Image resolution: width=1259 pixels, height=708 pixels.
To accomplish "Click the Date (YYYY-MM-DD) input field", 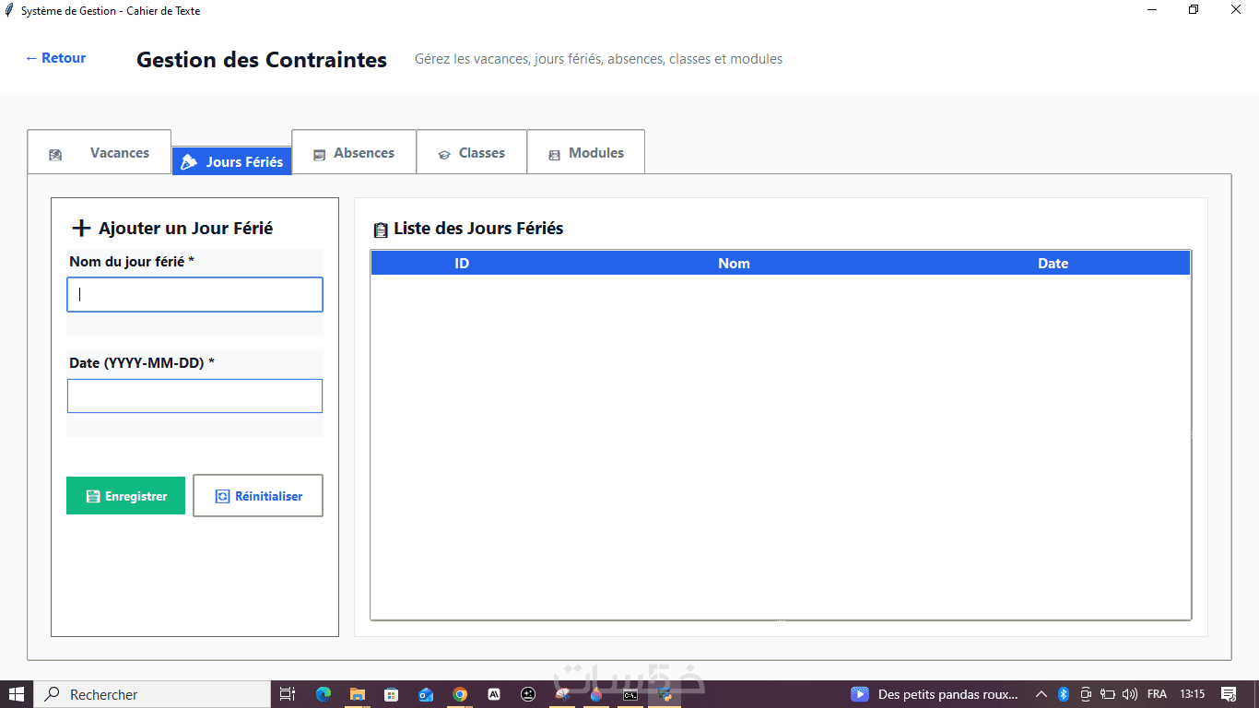I will click(194, 396).
